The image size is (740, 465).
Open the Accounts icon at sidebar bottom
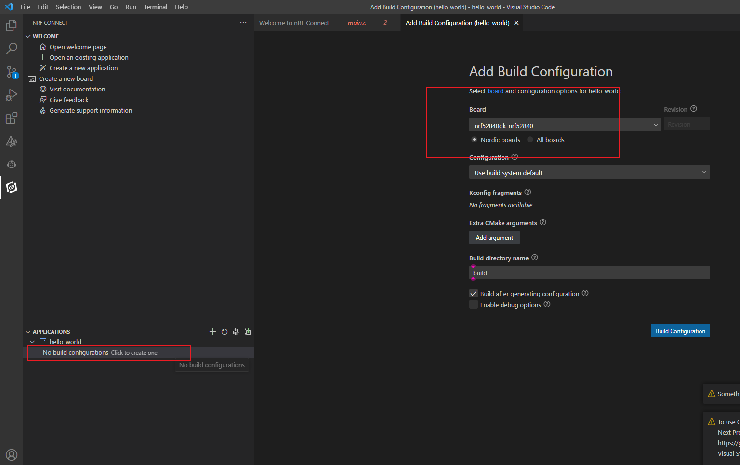[x=12, y=455]
